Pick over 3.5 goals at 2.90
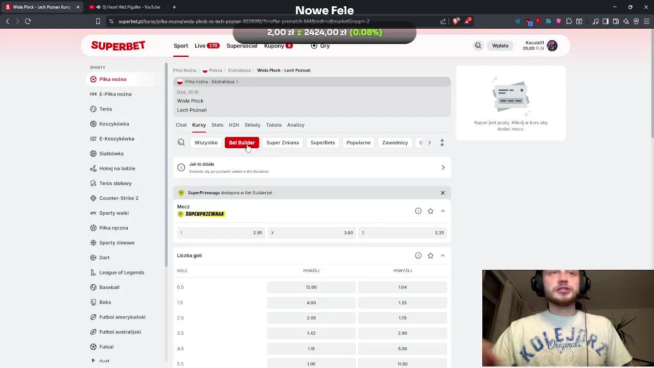Image resolution: width=654 pixels, height=368 pixels. (403, 333)
